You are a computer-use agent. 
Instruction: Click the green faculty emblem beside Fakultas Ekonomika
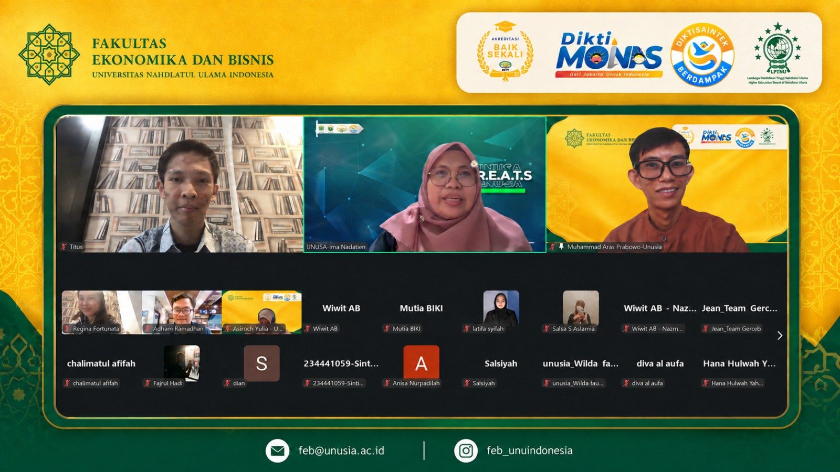click(x=49, y=55)
